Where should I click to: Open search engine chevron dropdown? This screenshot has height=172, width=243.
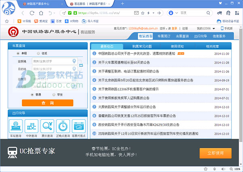point(177,13)
